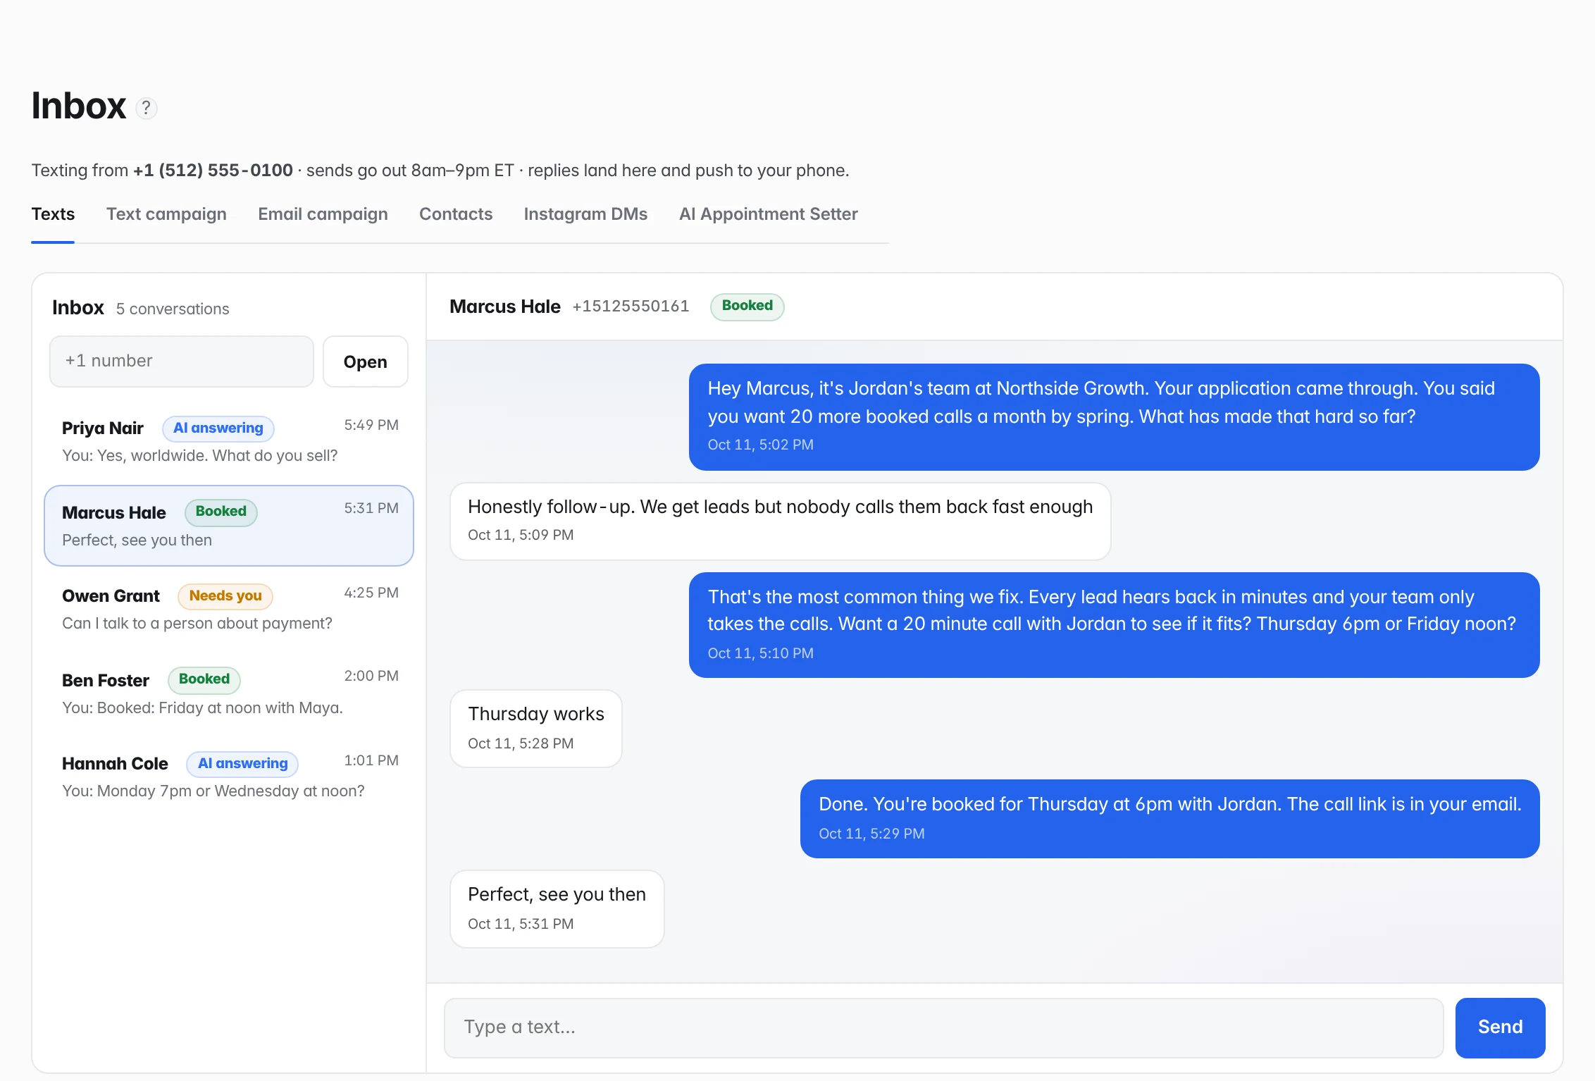The image size is (1595, 1081).
Task: Click the 'Done. You're booked' message bubble
Action: [1170, 819]
